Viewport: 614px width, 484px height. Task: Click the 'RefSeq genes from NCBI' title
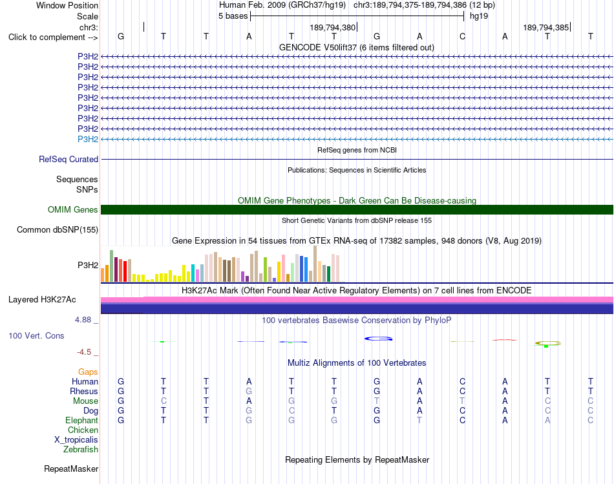click(x=357, y=150)
